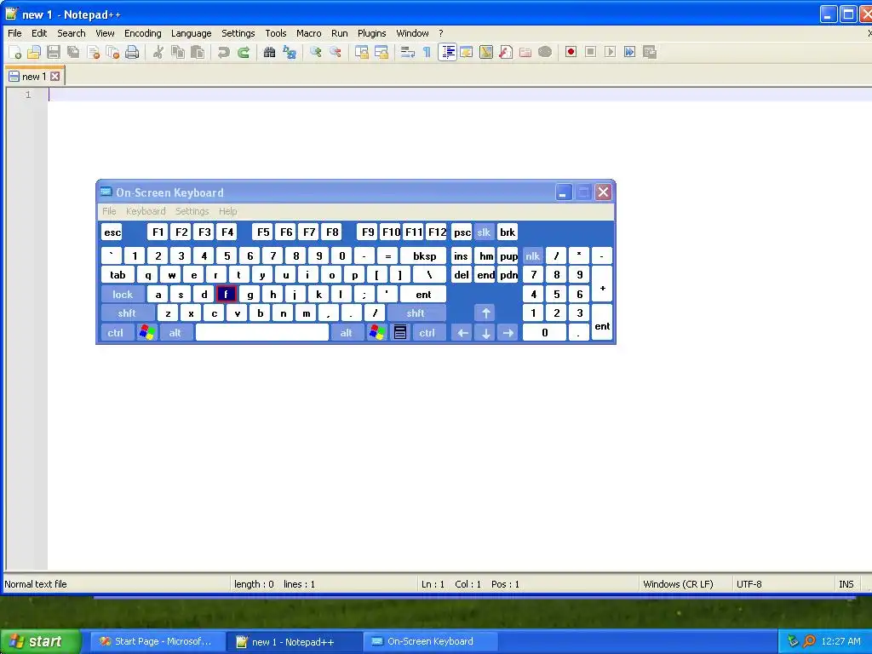872x654 pixels.
Task: Toggle the nlk num lock key
Action: pos(532,255)
